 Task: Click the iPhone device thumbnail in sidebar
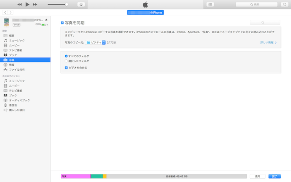click(x=7, y=22)
